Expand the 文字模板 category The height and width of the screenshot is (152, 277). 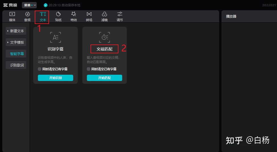(16, 42)
